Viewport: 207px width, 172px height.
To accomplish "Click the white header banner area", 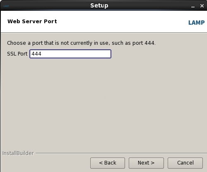I will pos(104,22).
